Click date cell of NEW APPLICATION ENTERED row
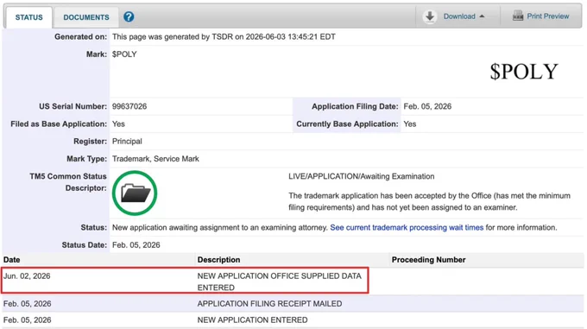The height and width of the screenshot is (329, 587). 28,320
